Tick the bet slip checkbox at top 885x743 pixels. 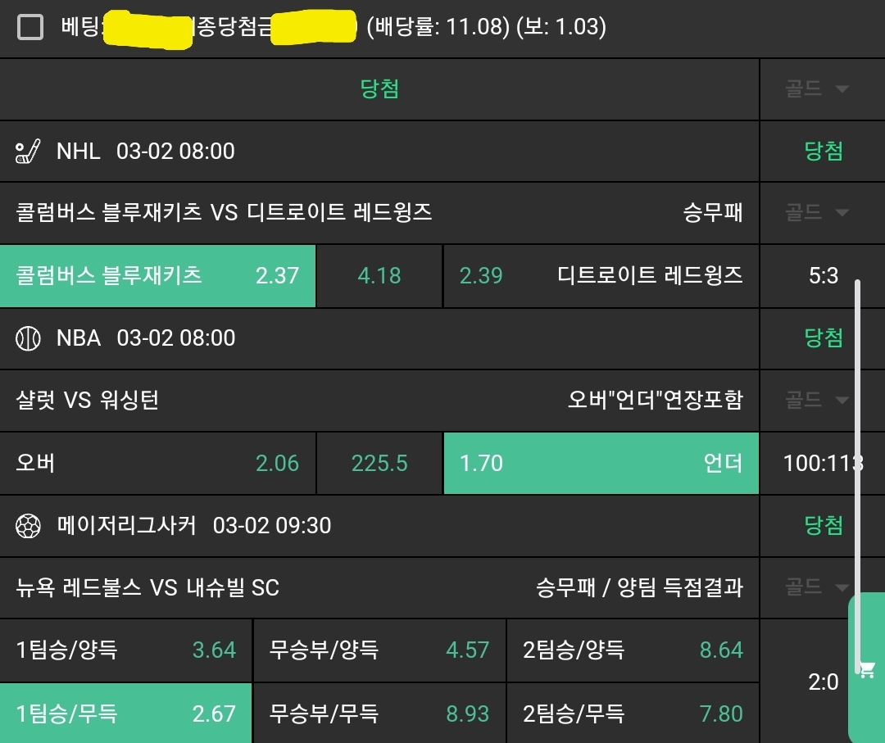[31, 28]
